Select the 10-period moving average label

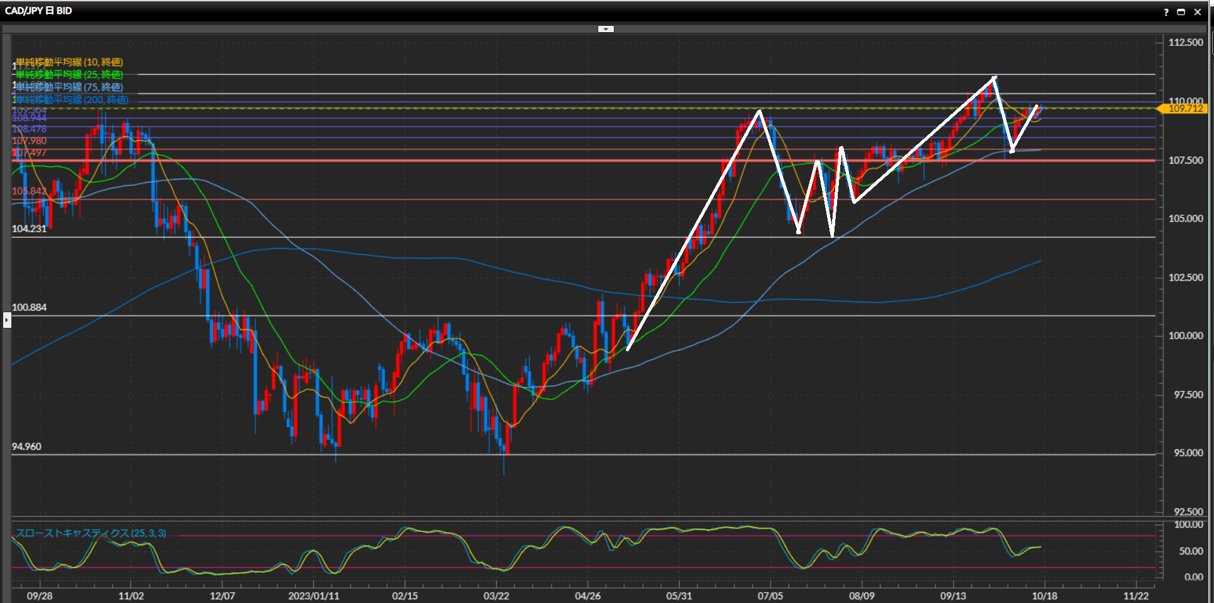click(69, 62)
